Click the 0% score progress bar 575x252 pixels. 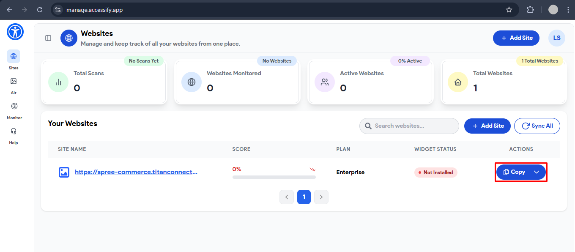point(274,177)
